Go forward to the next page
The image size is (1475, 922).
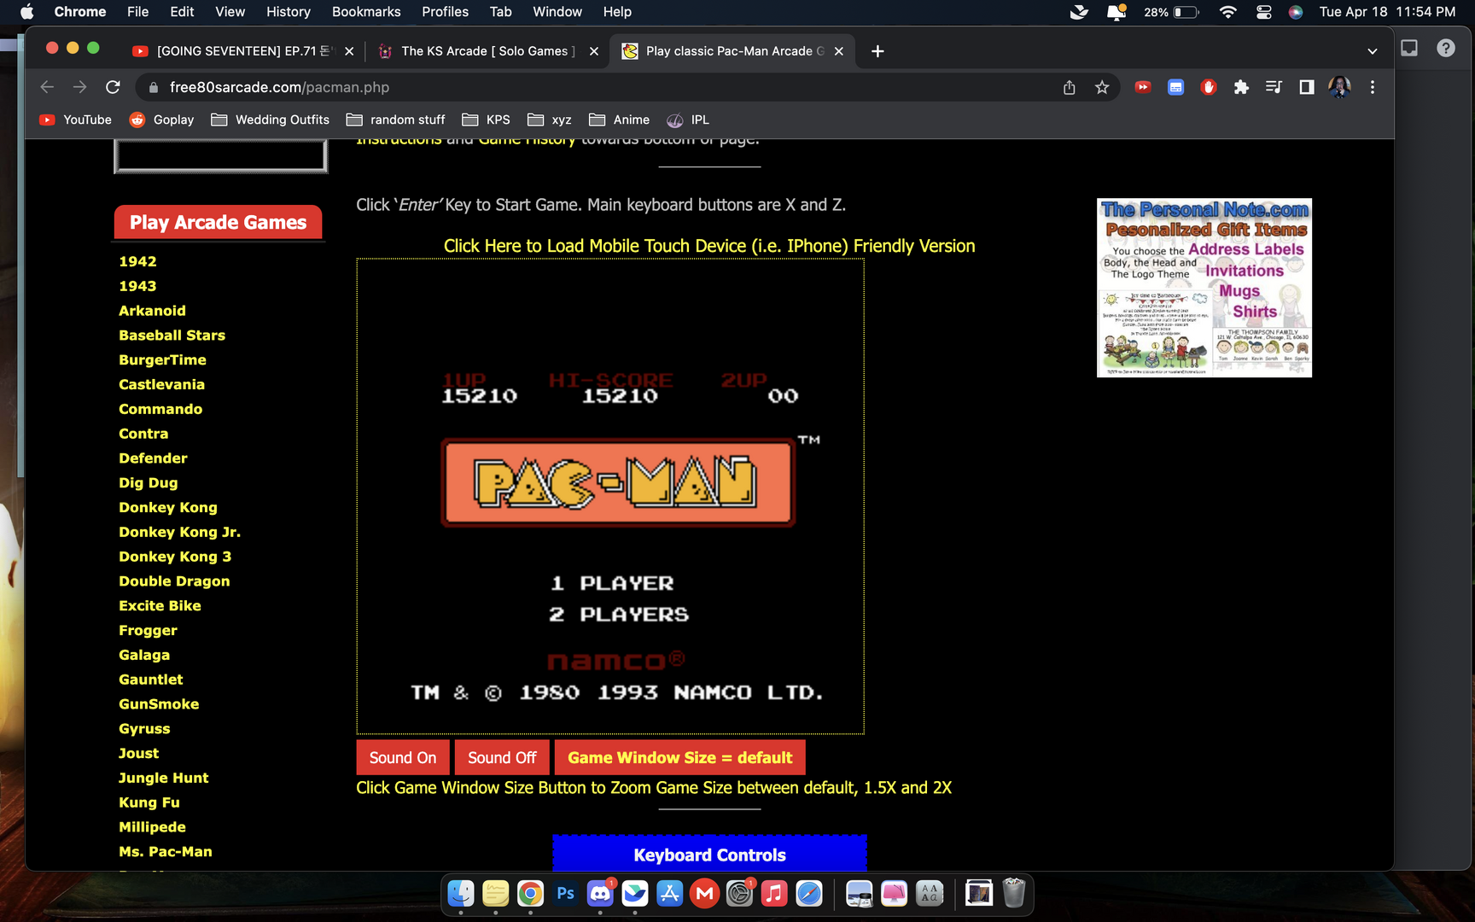click(79, 87)
